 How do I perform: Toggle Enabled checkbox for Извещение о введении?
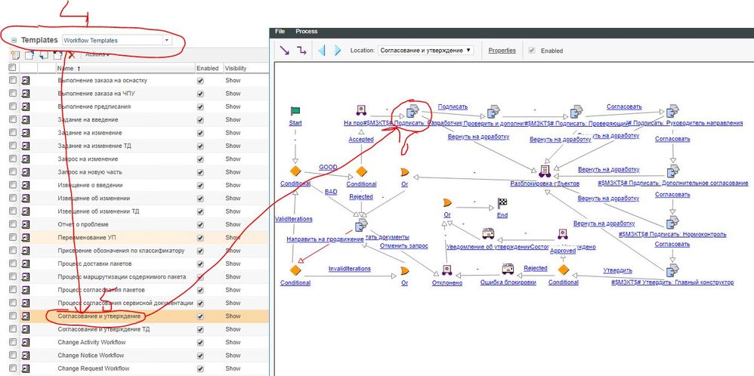[x=200, y=185]
